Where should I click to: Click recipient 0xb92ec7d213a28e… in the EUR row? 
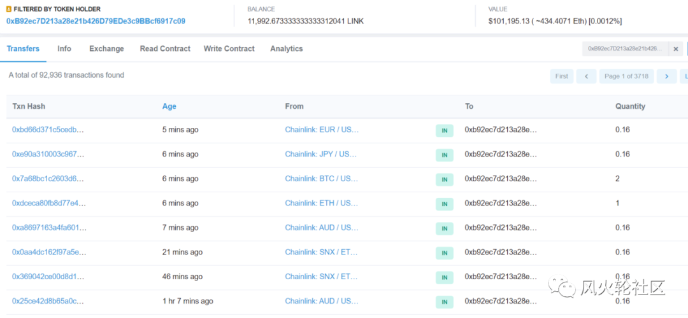pyautogui.click(x=501, y=130)
